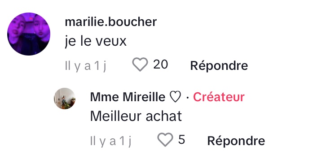The image size is (317, 163).
Task: View the 5 likes count on reply
Action: click(181, 139)
